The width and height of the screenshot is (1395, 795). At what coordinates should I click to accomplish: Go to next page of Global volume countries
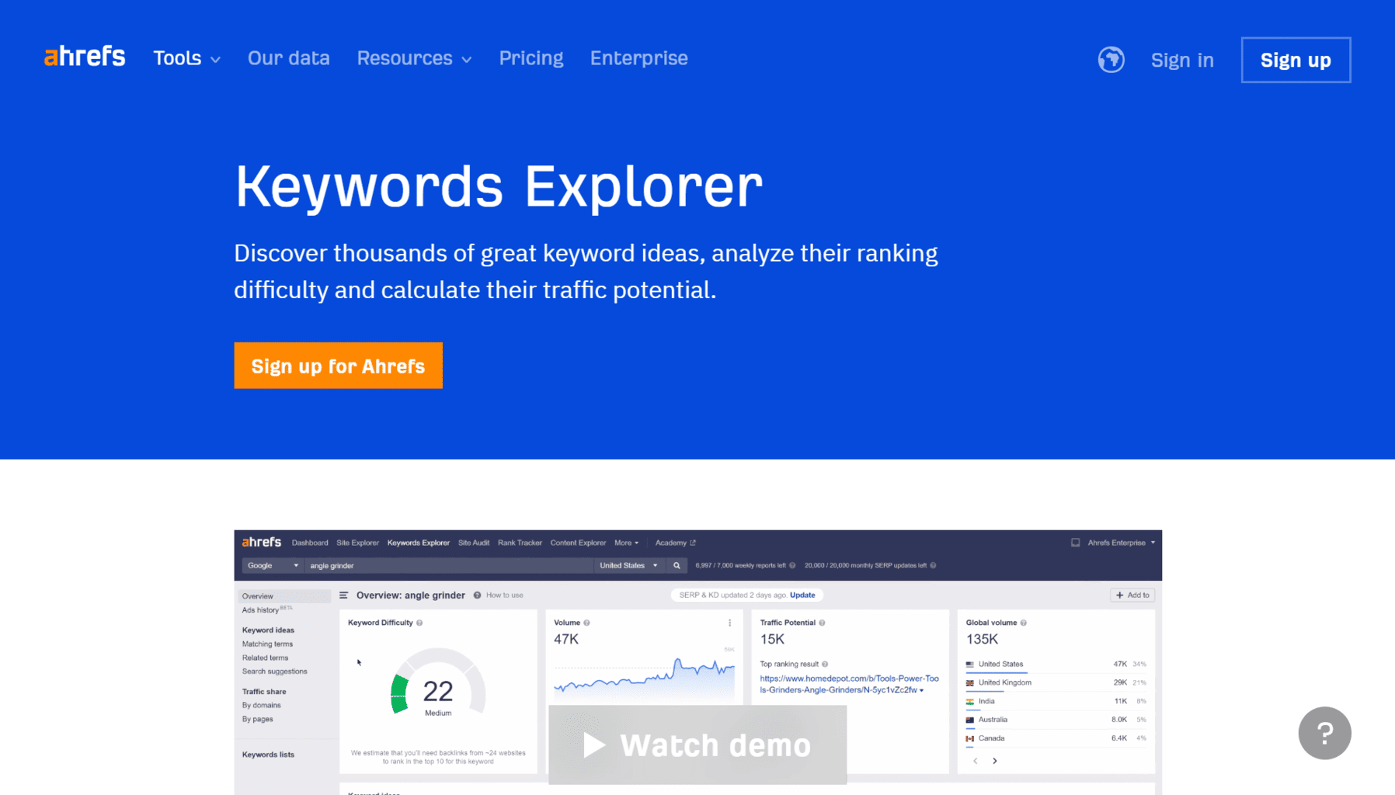[995, 761]
